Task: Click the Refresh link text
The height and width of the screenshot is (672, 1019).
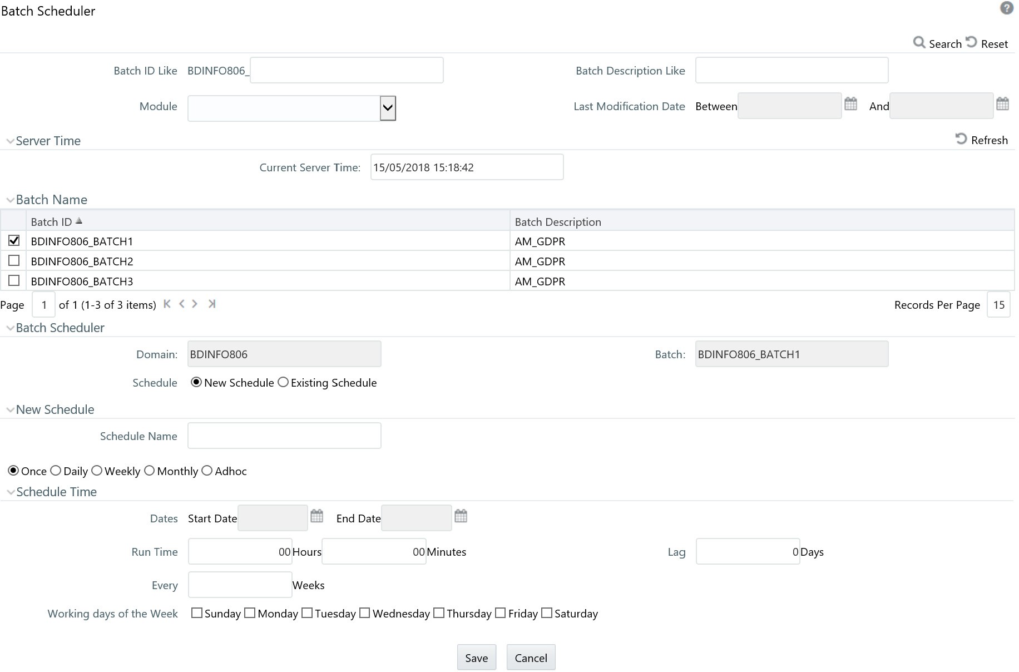Action: [x=990, y=140]
